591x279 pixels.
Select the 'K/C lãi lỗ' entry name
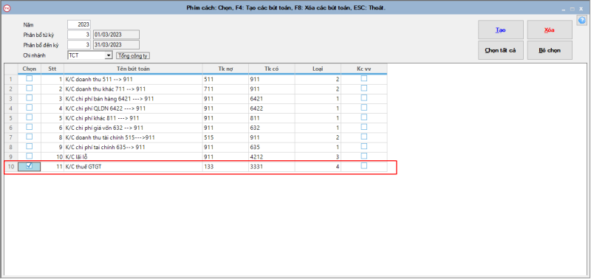pyautogui.click(x=78, y=156)
